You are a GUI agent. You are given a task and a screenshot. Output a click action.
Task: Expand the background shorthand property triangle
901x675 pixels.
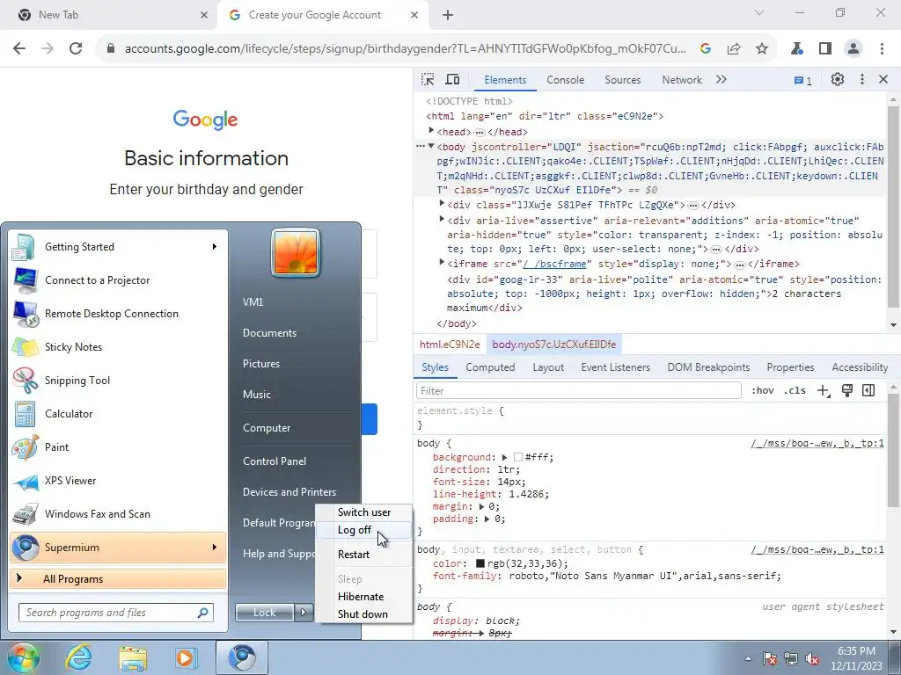[x=504, y=457]
